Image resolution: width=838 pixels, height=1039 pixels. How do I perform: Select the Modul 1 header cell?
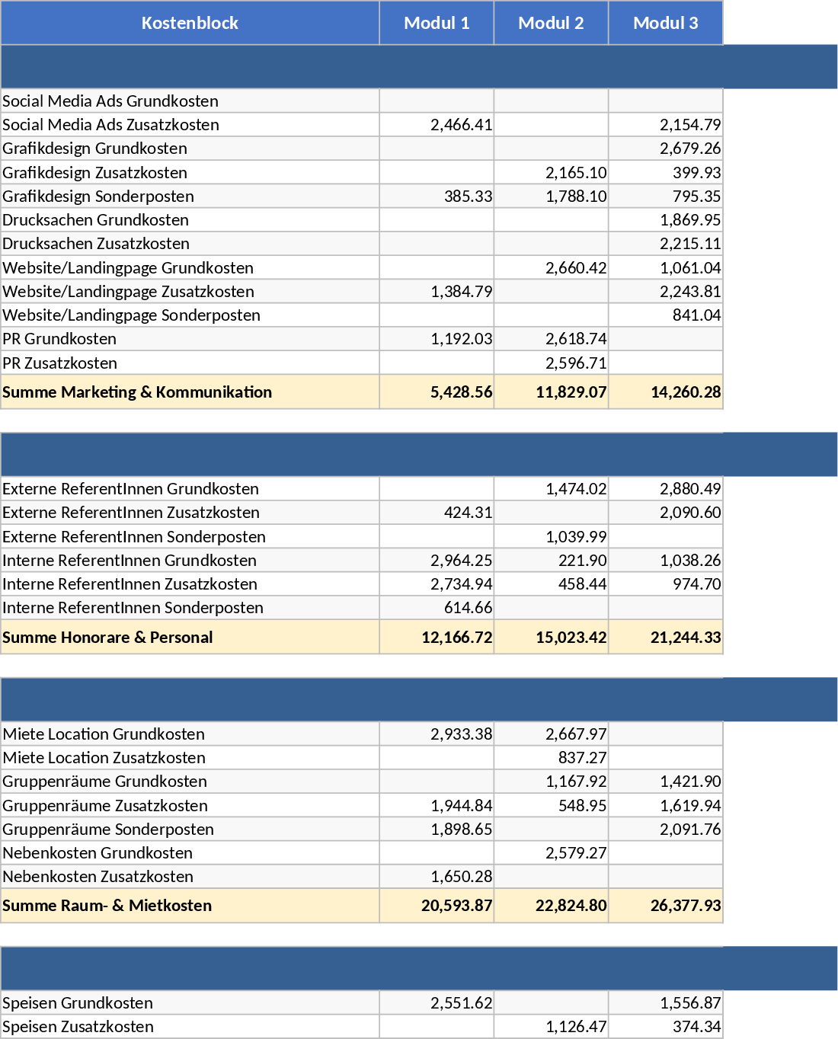[x=437, y=23]
